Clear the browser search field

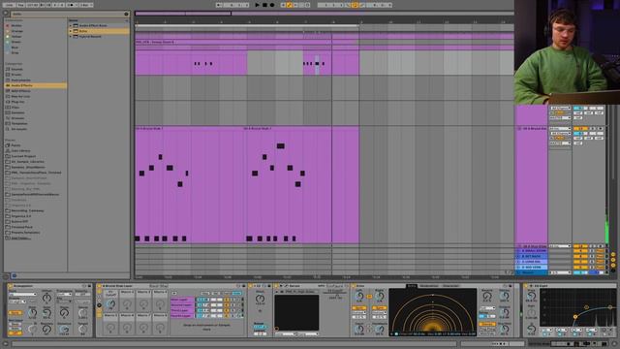tap(127, 14)
